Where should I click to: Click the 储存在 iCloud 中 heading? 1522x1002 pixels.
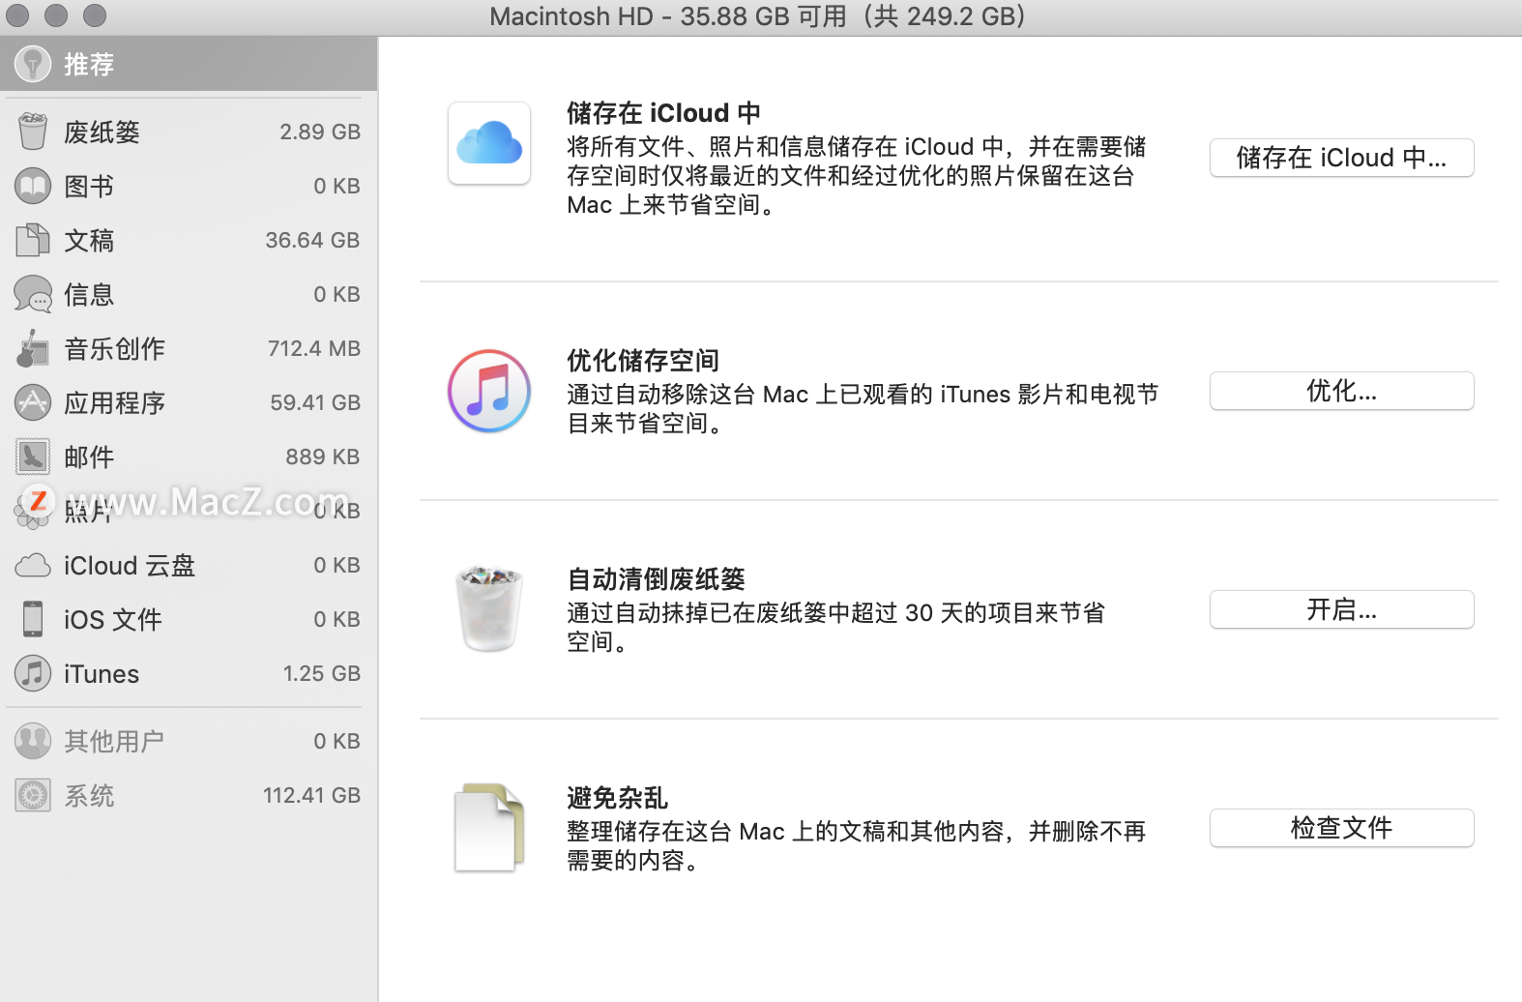[x=663, y=113]
